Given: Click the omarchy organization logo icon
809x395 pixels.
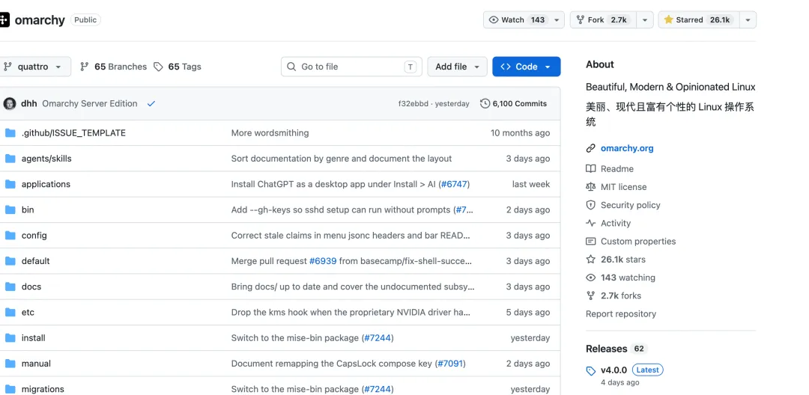Looking at the screenshot, I should point(4,20).
